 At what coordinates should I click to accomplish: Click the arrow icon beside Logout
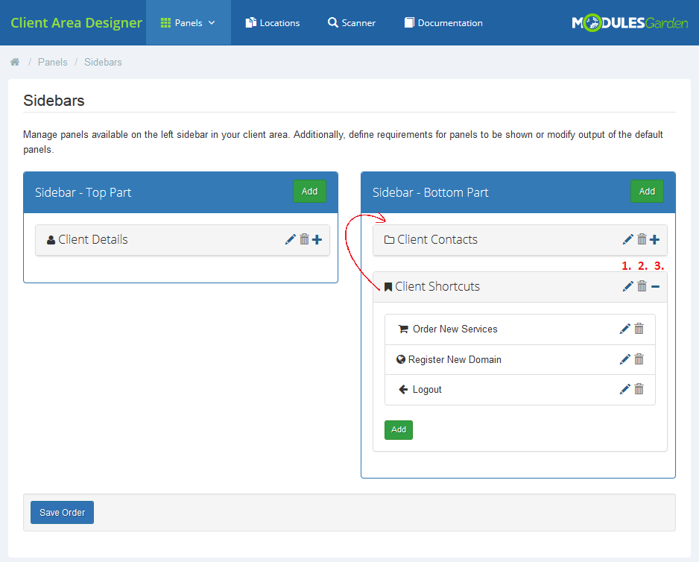pyautogui.click(x=403, y=389)
